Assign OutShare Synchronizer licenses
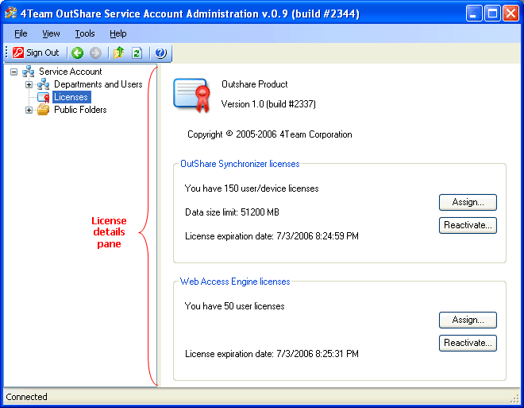524x408 pixels. pyautogui.click(x=468, y=202)
